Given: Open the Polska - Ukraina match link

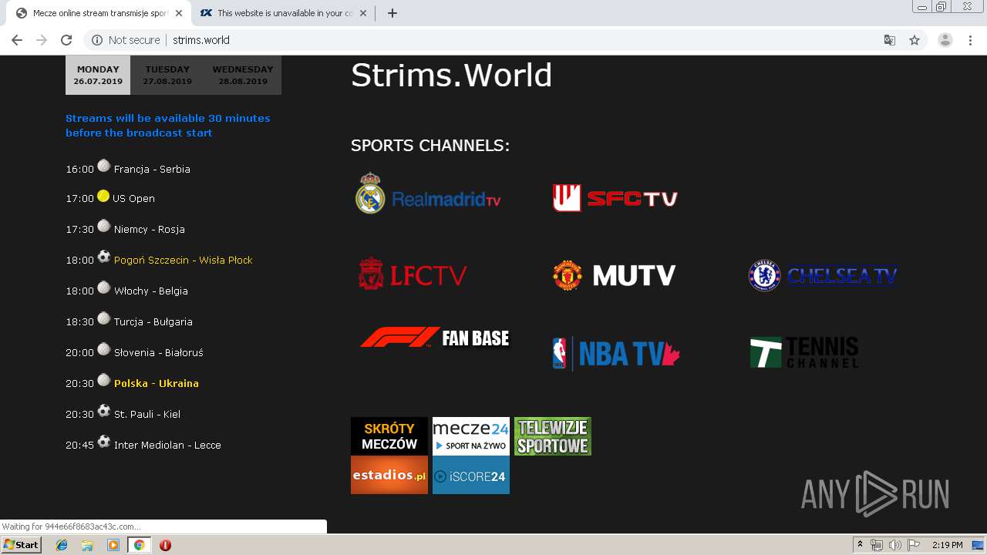Looking at the screenshot, I should [x=157, y=383].
